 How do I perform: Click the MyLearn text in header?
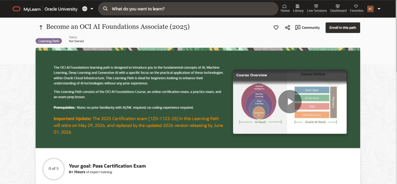[32, 9]
